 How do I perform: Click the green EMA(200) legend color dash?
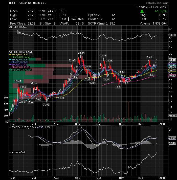tap(10, 57)
